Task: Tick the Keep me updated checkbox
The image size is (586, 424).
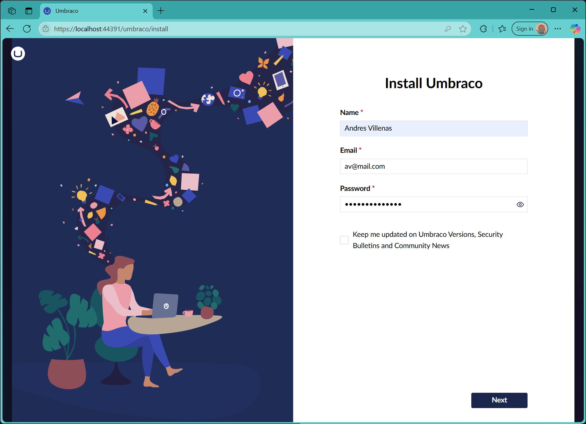Action: [x=344, y=240]
